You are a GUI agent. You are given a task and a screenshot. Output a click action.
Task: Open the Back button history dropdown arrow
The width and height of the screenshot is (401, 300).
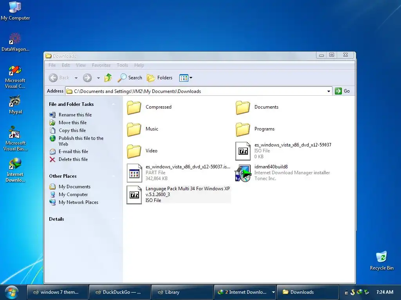click(x=76, y=78)
